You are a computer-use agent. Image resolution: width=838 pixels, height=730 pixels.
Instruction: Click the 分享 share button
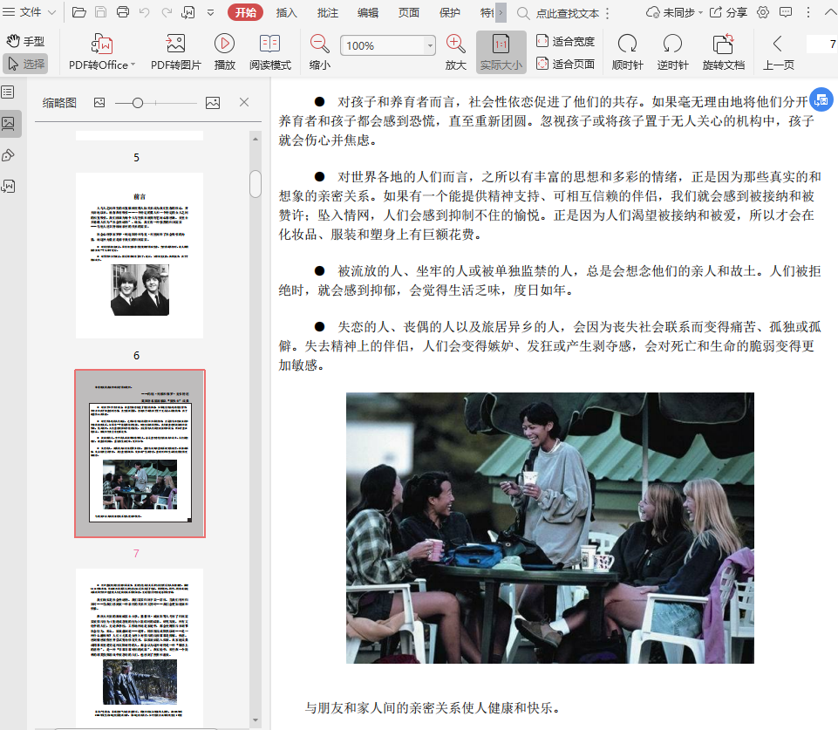pos(728,12)
